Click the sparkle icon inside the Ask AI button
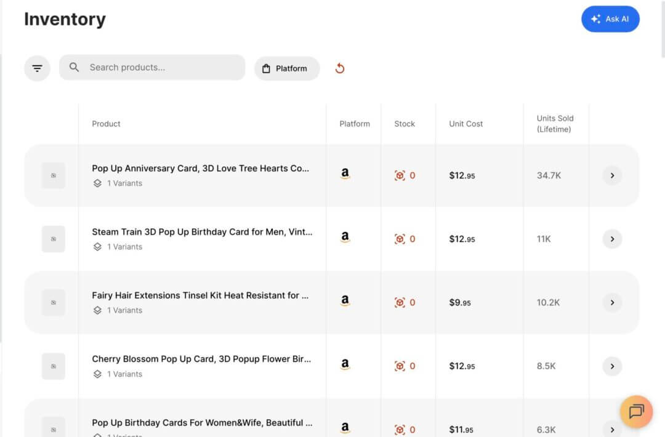665x437 pixels. click(595, 19)
